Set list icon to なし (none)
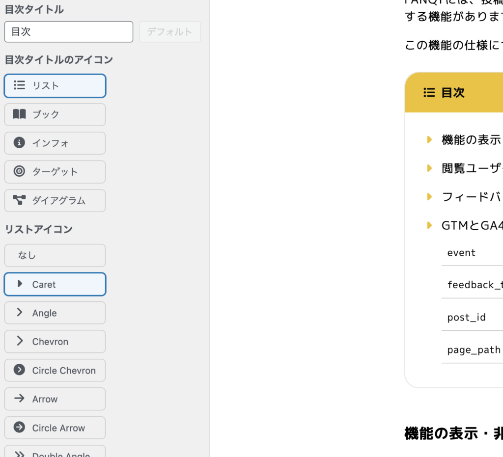The image size is (503, 457). pos(55,255)
